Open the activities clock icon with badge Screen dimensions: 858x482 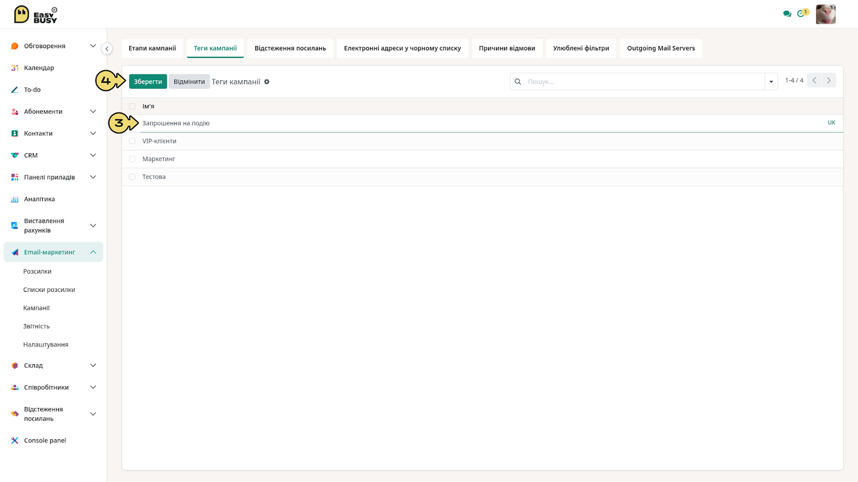(x=802, y=13)
